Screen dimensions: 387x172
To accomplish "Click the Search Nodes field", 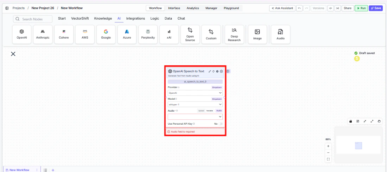I will click(33, 19).
